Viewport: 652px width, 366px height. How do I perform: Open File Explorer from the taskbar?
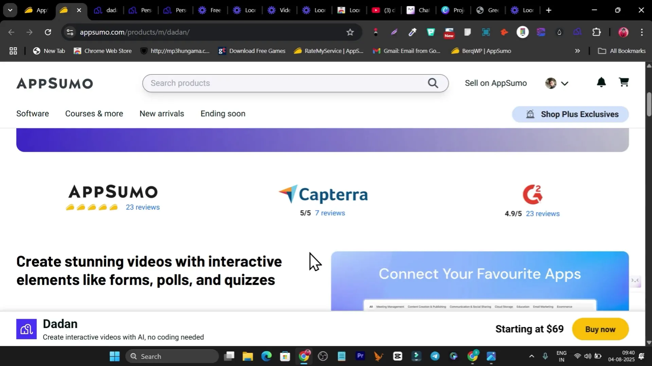click(248, 356)
